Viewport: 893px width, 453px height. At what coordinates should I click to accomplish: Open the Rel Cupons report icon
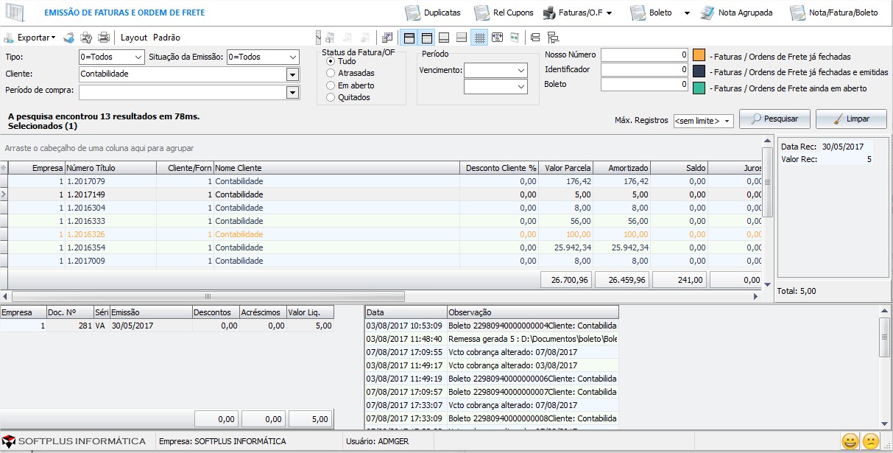[x=481, y=13]
